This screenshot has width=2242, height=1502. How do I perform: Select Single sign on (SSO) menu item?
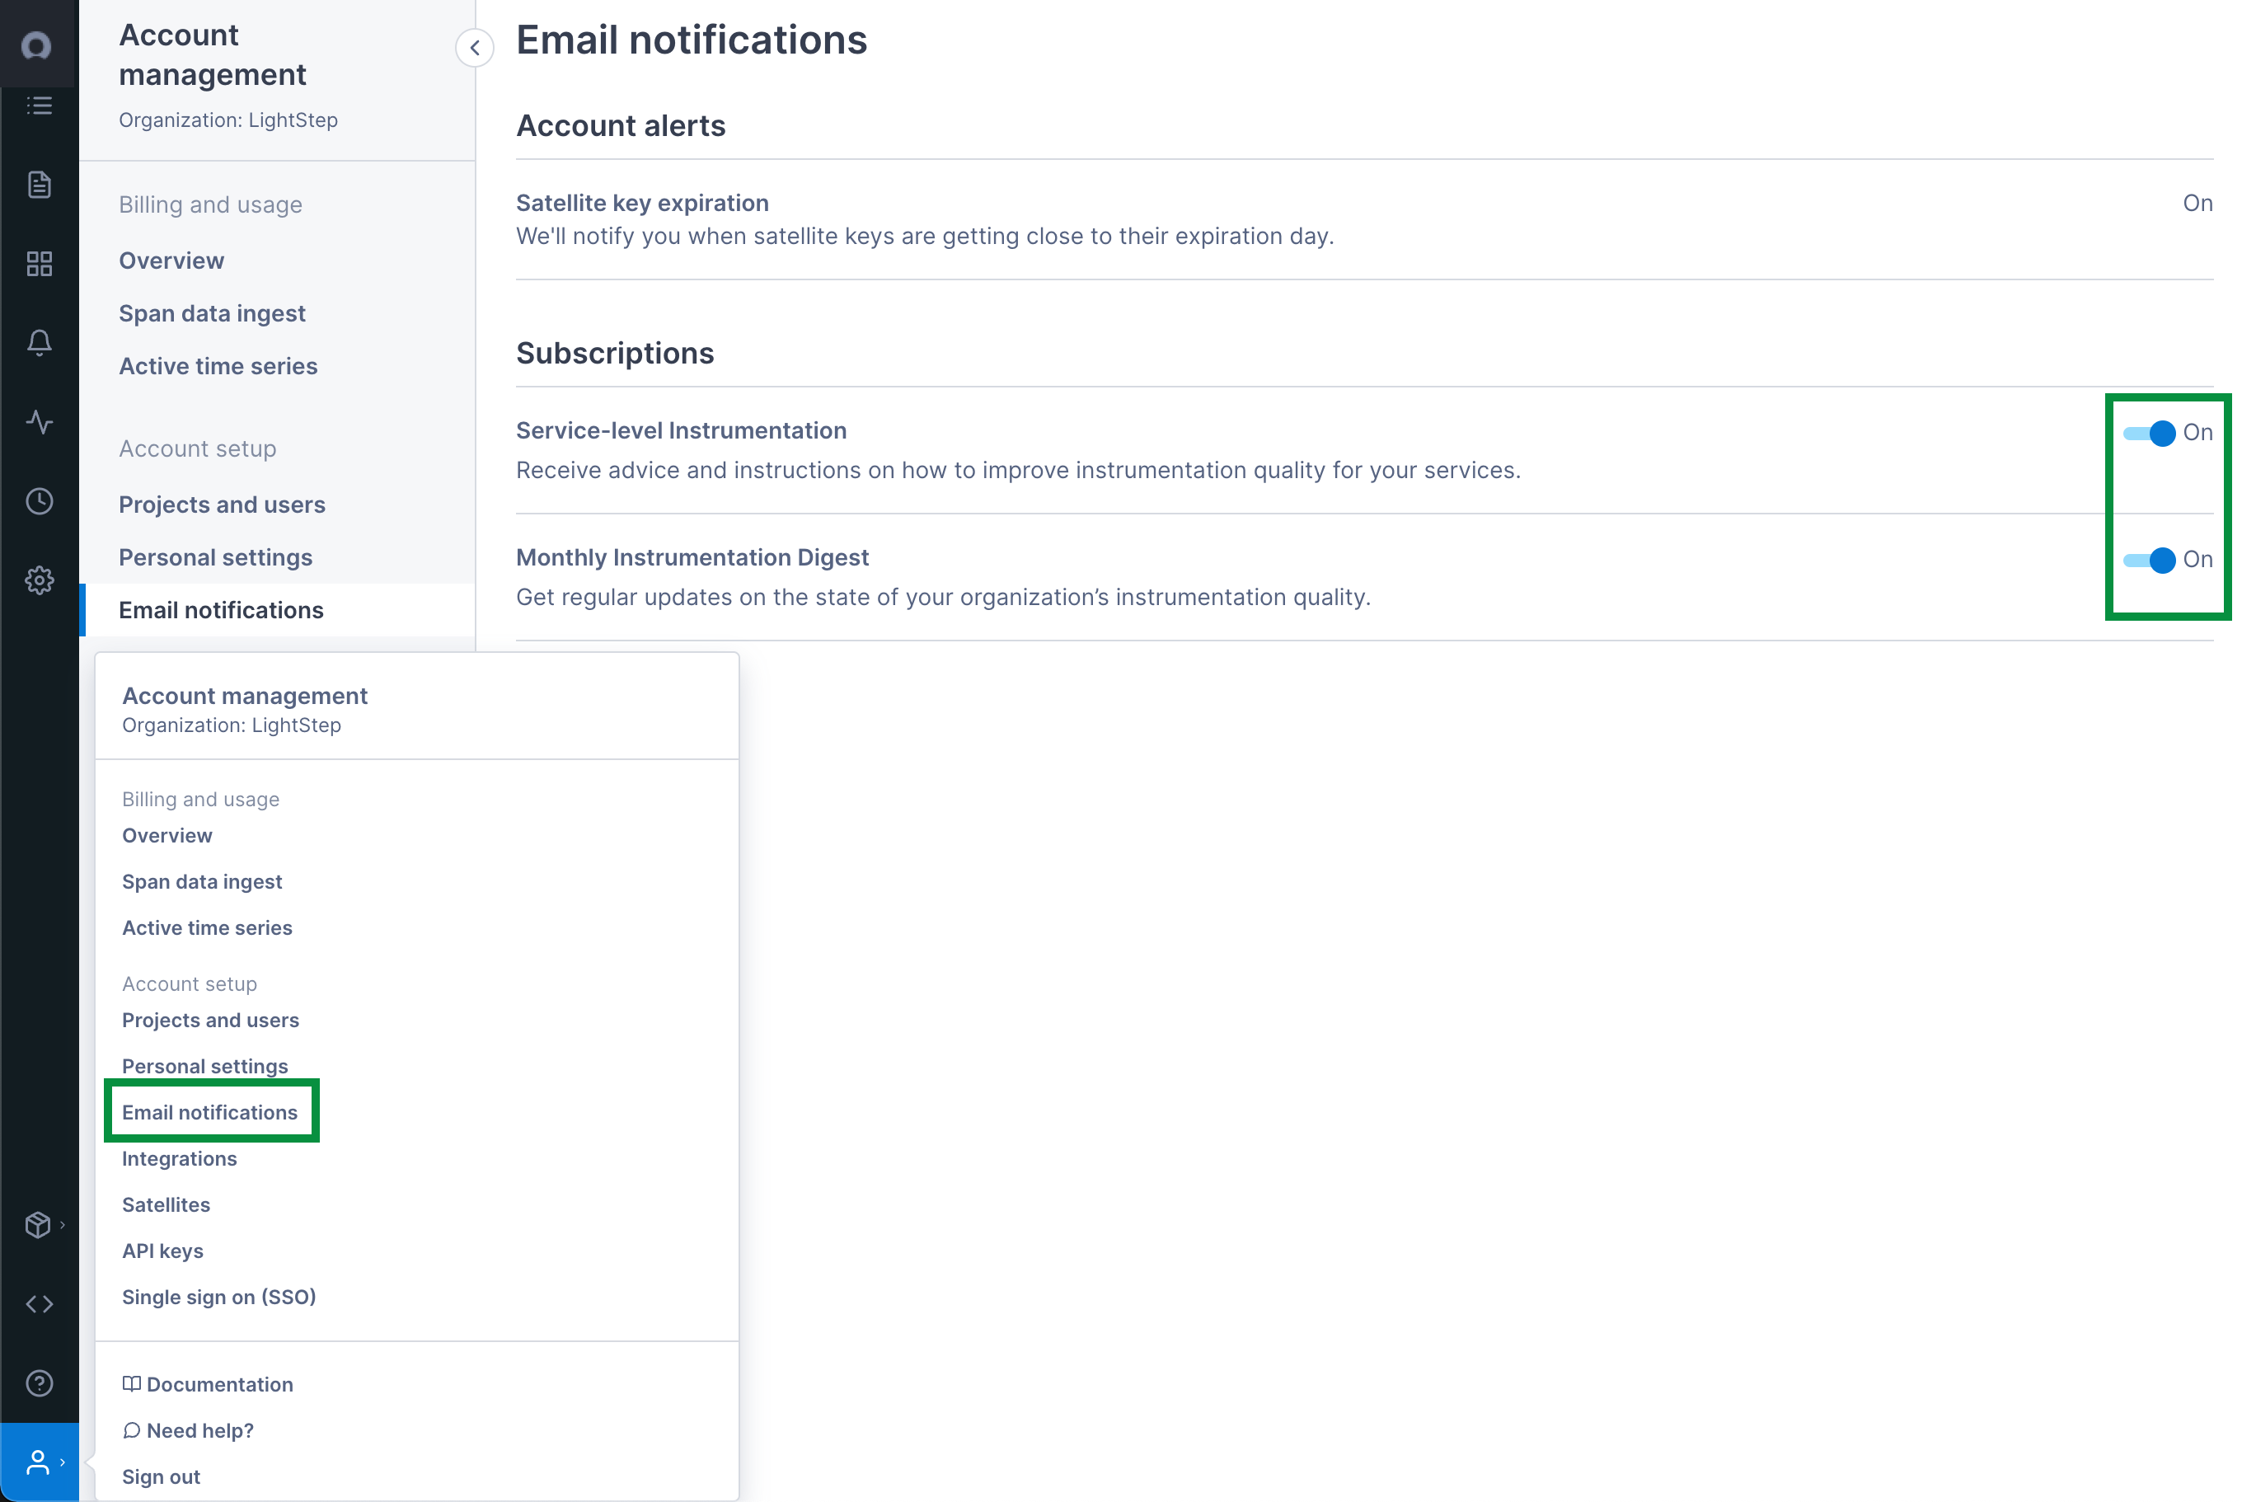(218, 1297)
